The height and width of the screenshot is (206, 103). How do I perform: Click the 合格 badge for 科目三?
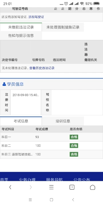pos(74,154)
